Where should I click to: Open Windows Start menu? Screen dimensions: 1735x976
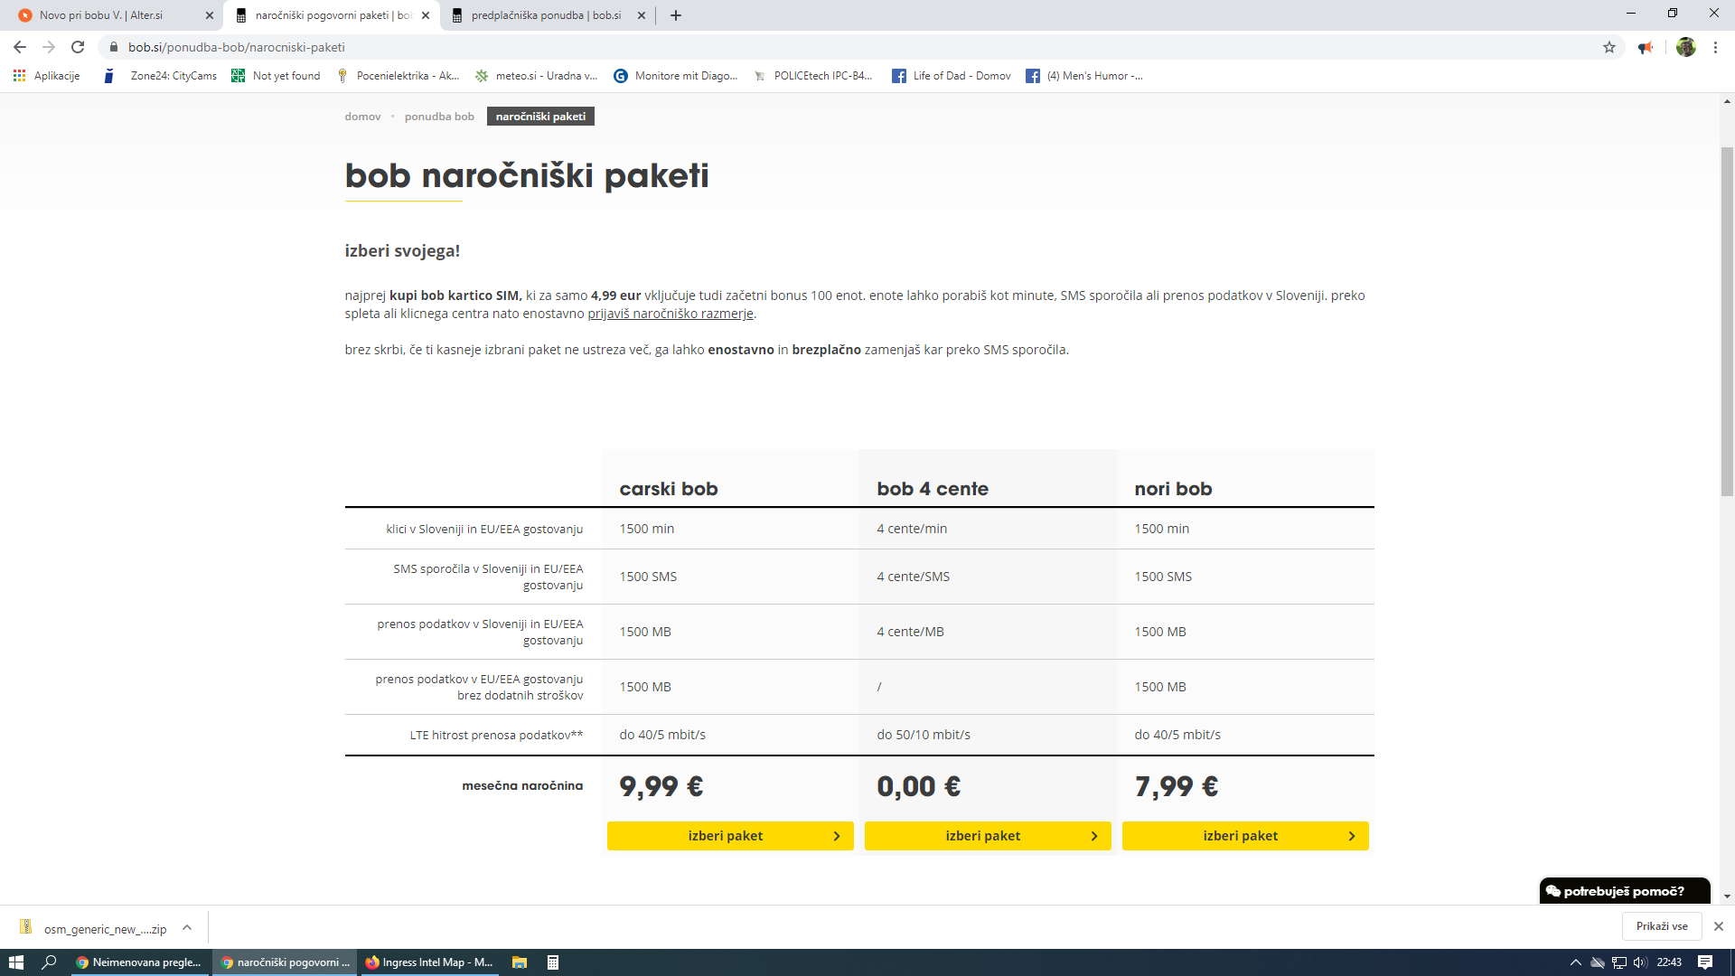click(16, 962)
